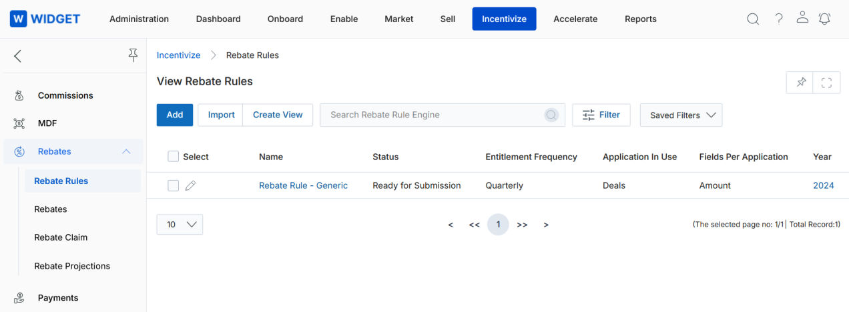Sort by Year column header
The width and height of the screenshot is (849, 312).
point(822,157)
